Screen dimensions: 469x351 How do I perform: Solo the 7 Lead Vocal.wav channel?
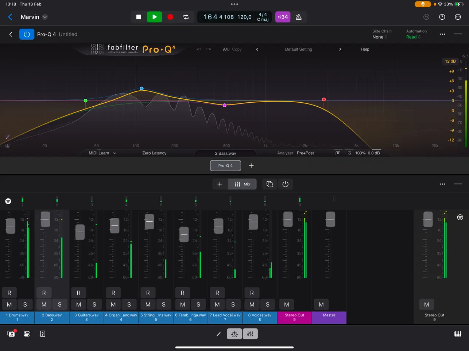(233, 304)
